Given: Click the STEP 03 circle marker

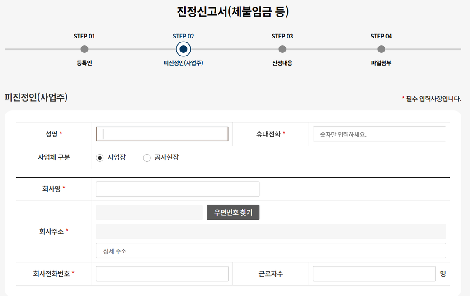Looking at the screenshot, I should [282, 49].
